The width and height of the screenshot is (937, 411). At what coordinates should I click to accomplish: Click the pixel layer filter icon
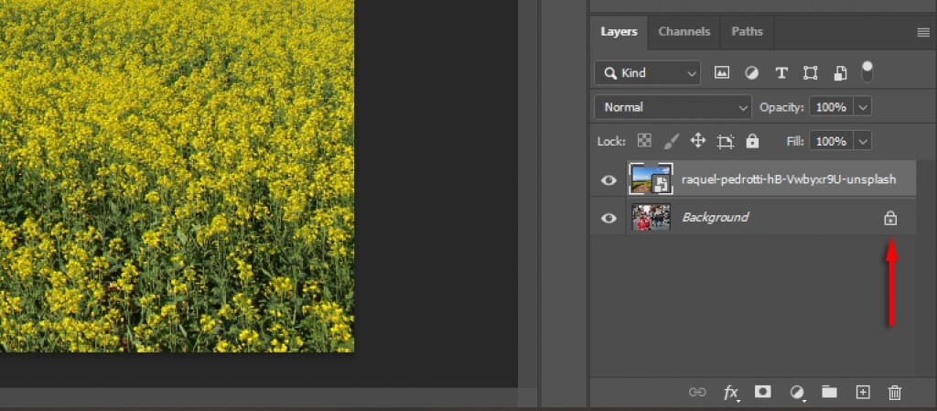click(x=722, y=73)
